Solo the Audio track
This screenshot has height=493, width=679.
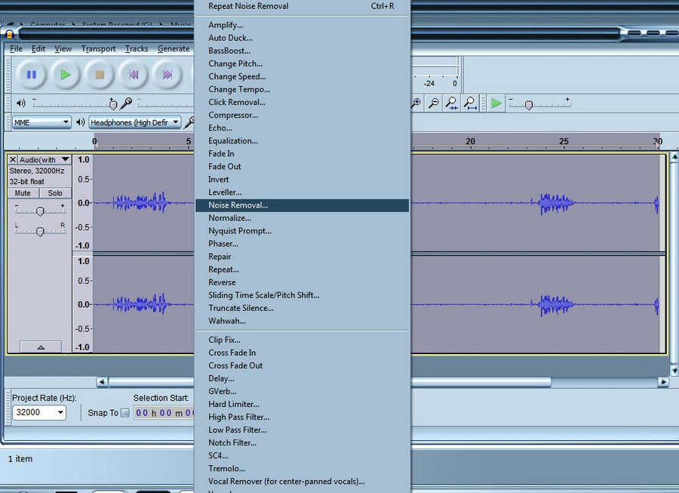(55, 193)
